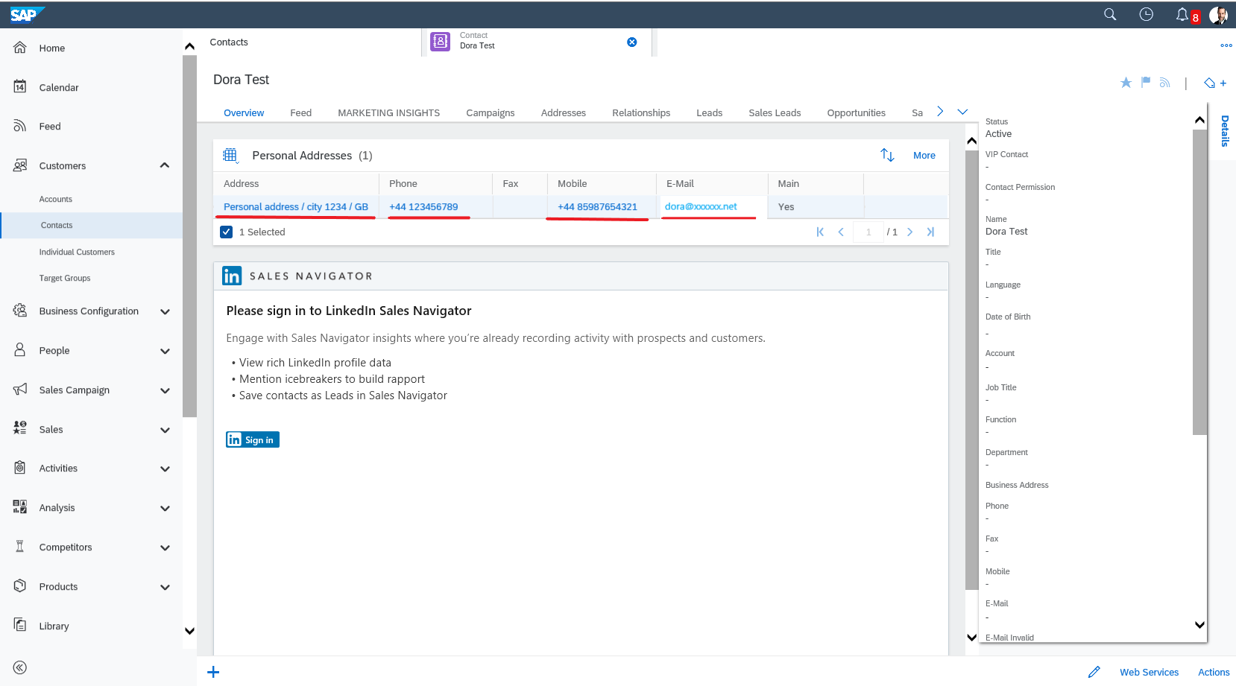
Task: Expand the Sales Campaign section
Action: pos(165,390)
